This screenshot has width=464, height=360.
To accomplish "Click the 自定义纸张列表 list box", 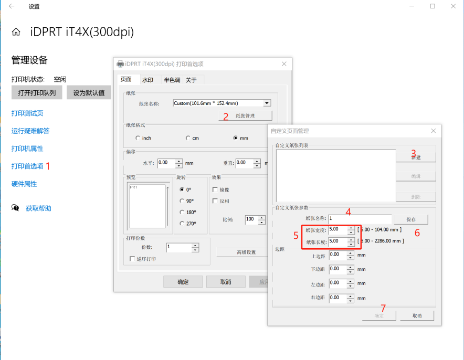I will pos(336,176).
